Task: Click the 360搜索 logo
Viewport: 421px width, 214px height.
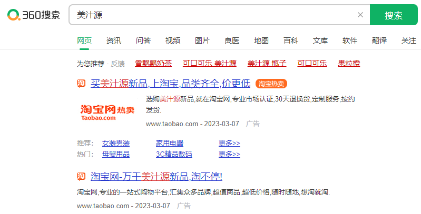Action: [33, 15]
